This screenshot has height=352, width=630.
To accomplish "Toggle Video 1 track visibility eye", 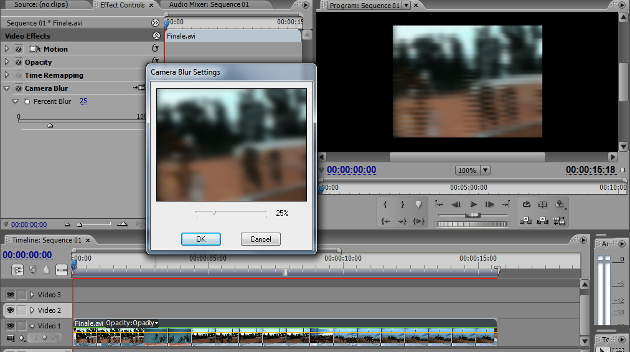I will point(10,326).
